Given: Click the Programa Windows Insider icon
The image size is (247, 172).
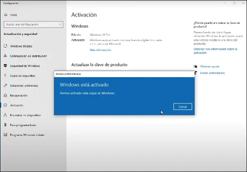Looking at the screenshot, I should [x=5, y=135].
